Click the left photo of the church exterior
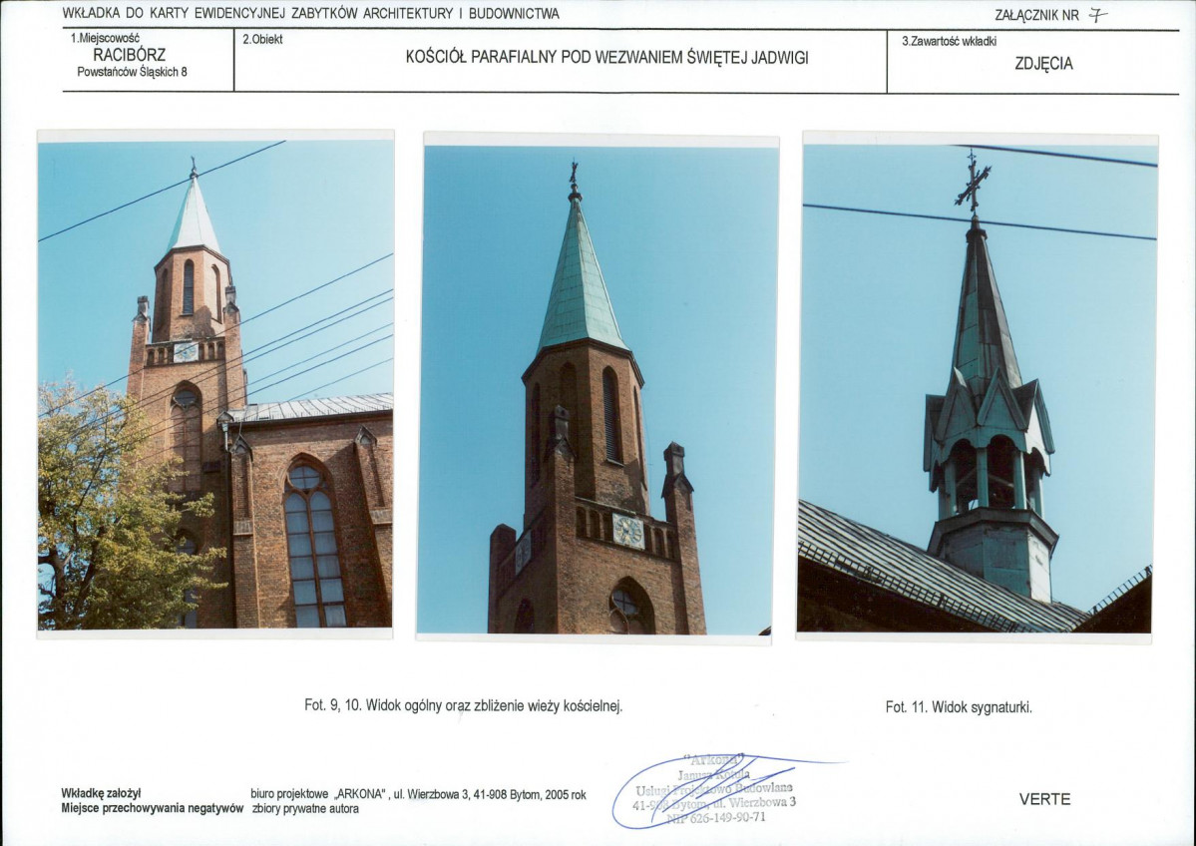This screenshot has width=1196, height=846. pyautogui.click(x=215, y=384)
